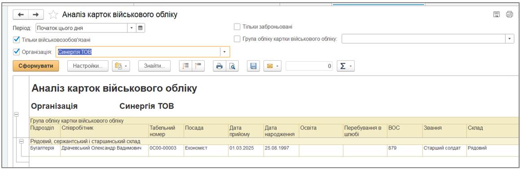The height and width of the screenshot is (169, 520).
Task: Add report to favorites with star icon
Action: (53, 15)
